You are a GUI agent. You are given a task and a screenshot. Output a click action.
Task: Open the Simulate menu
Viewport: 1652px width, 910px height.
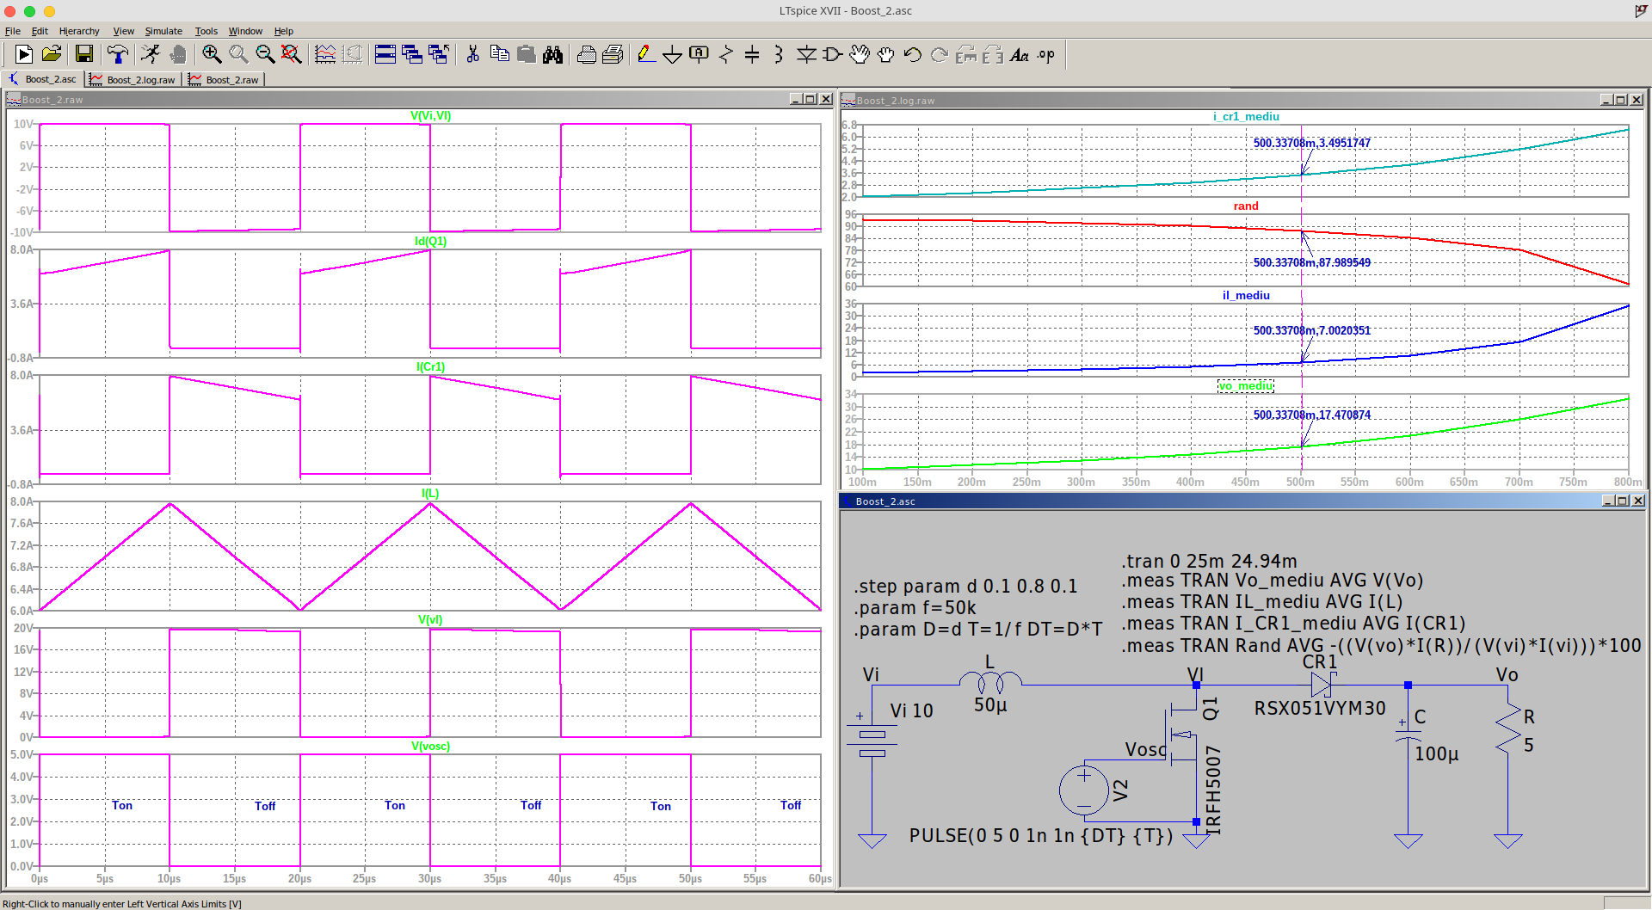pos(163,31)
